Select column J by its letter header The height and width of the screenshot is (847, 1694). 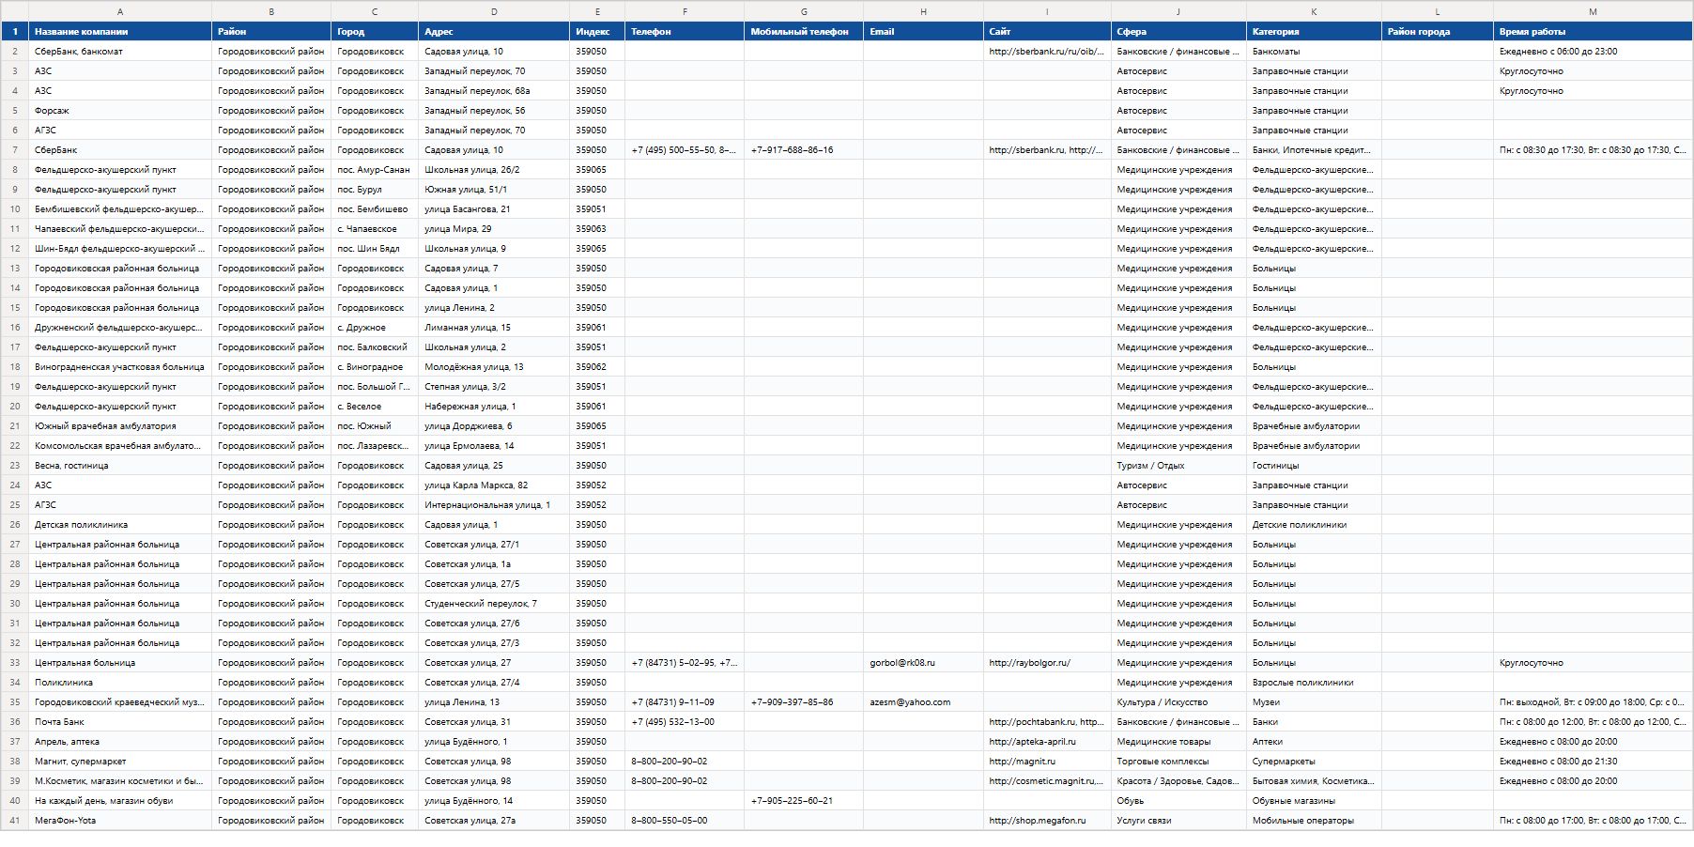(1178, 11)
